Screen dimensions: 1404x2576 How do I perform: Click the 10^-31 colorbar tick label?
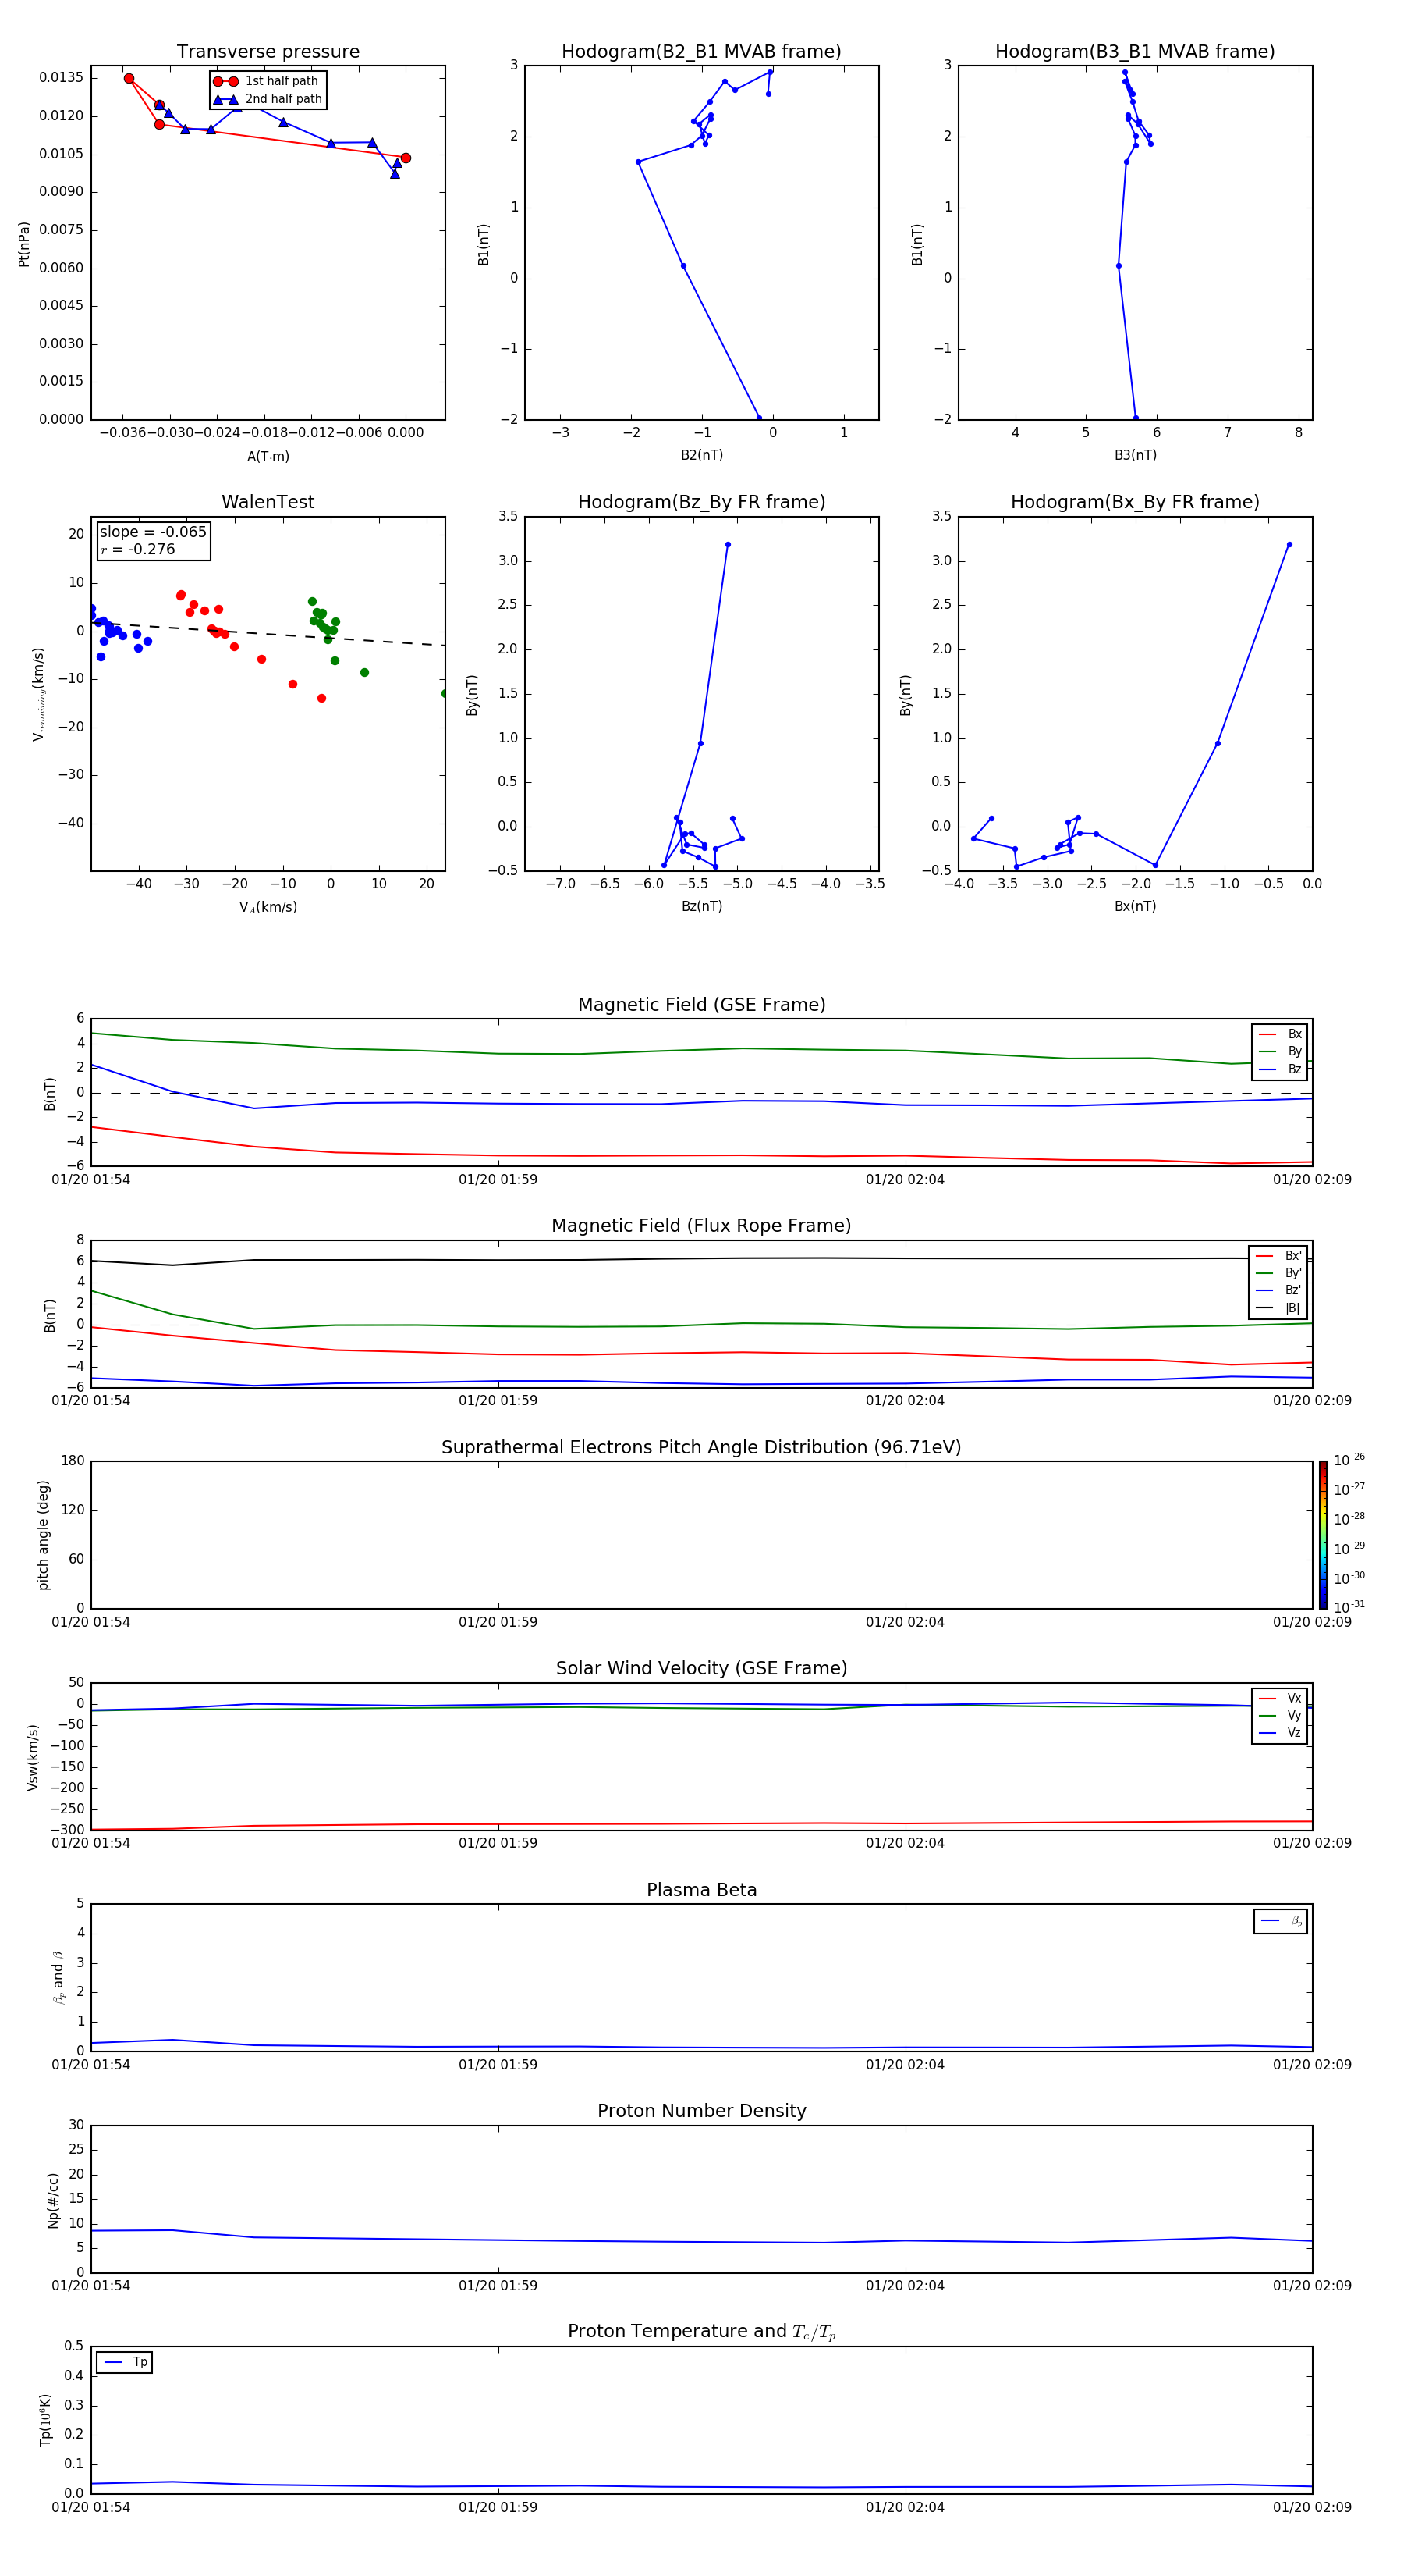(x=1349, y=1607)
